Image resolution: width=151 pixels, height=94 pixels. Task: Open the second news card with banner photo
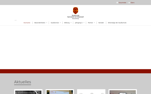tap(60, 92)
